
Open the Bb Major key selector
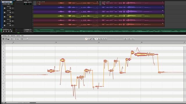(x=17, y=39)
